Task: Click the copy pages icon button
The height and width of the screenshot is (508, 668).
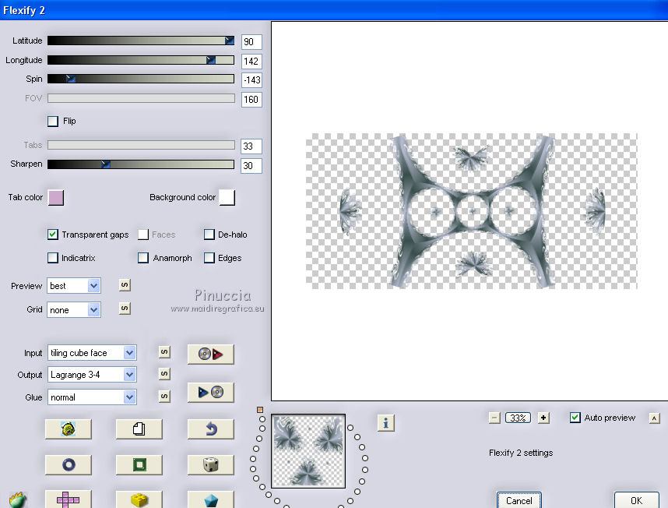Action: click(x=139, y=429)
